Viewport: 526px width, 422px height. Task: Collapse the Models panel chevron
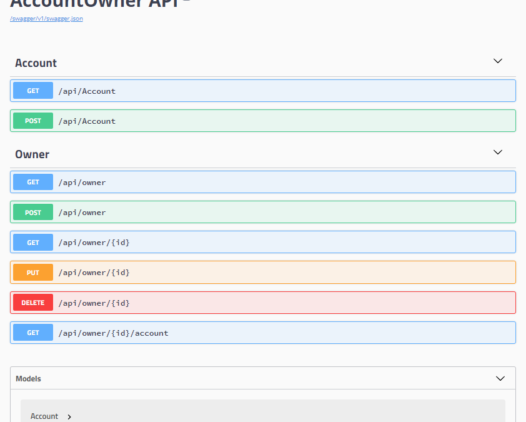click(500, 379)
